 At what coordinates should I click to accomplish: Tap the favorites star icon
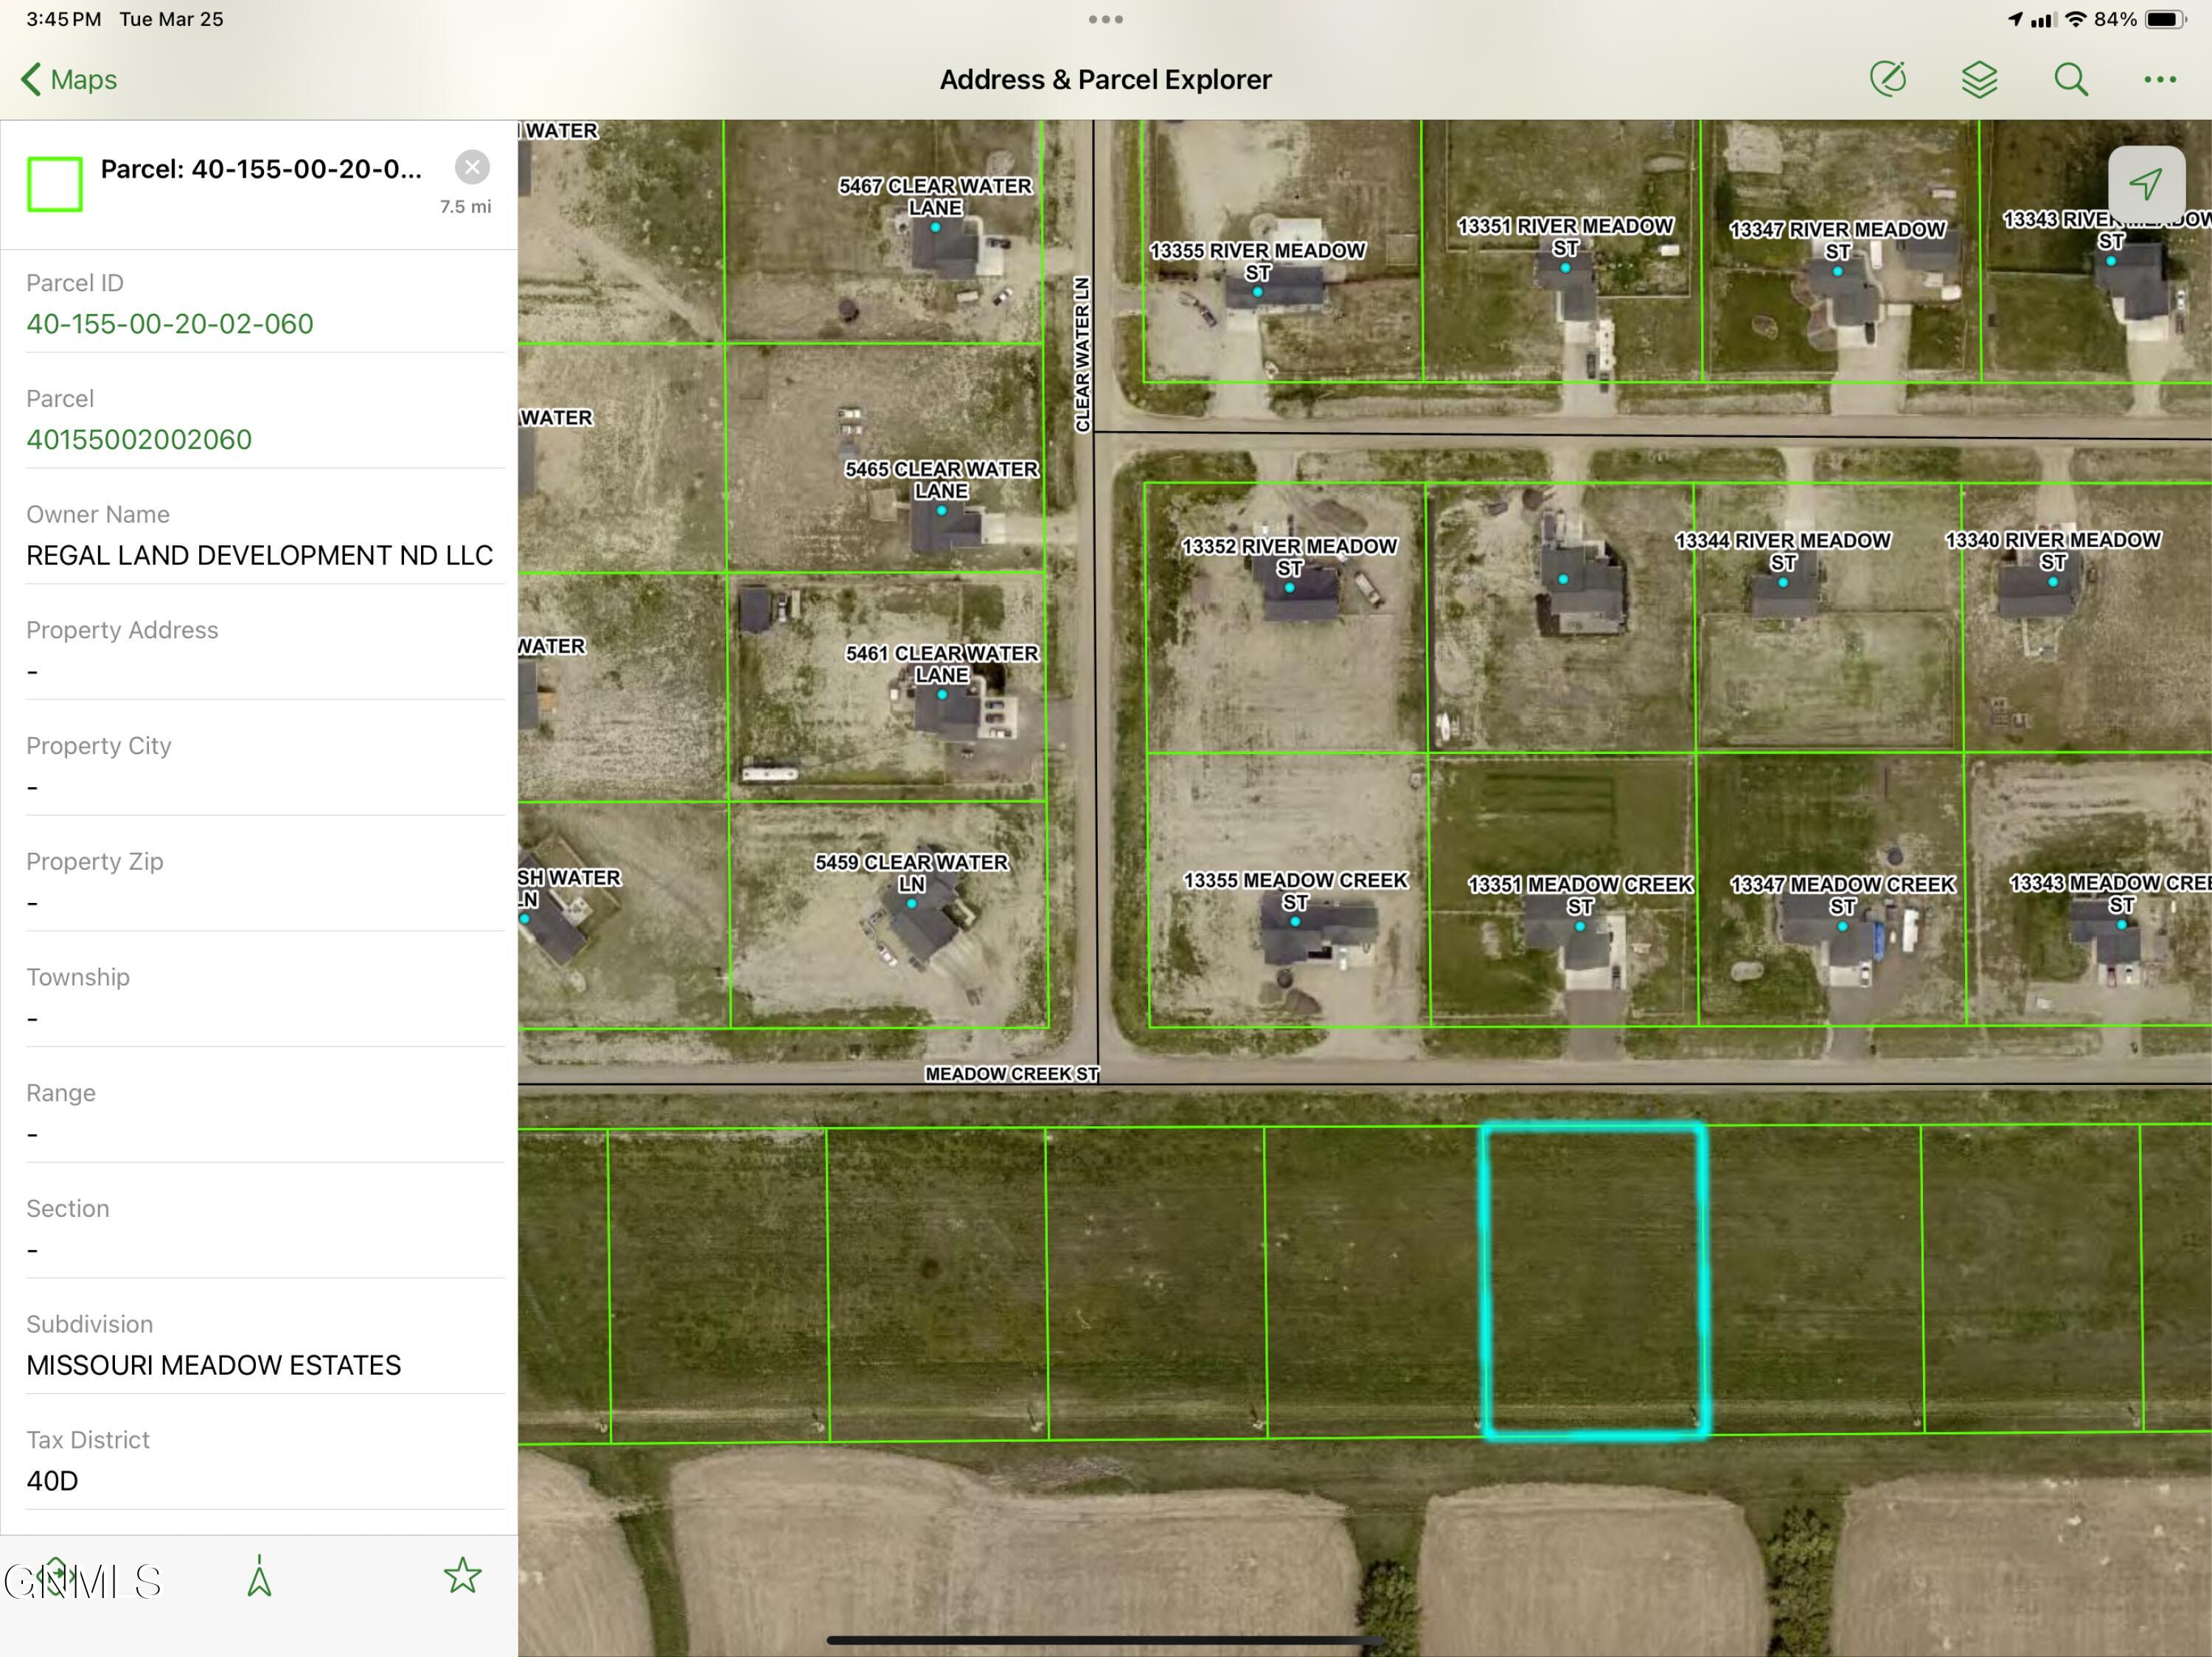[463, 1576]
